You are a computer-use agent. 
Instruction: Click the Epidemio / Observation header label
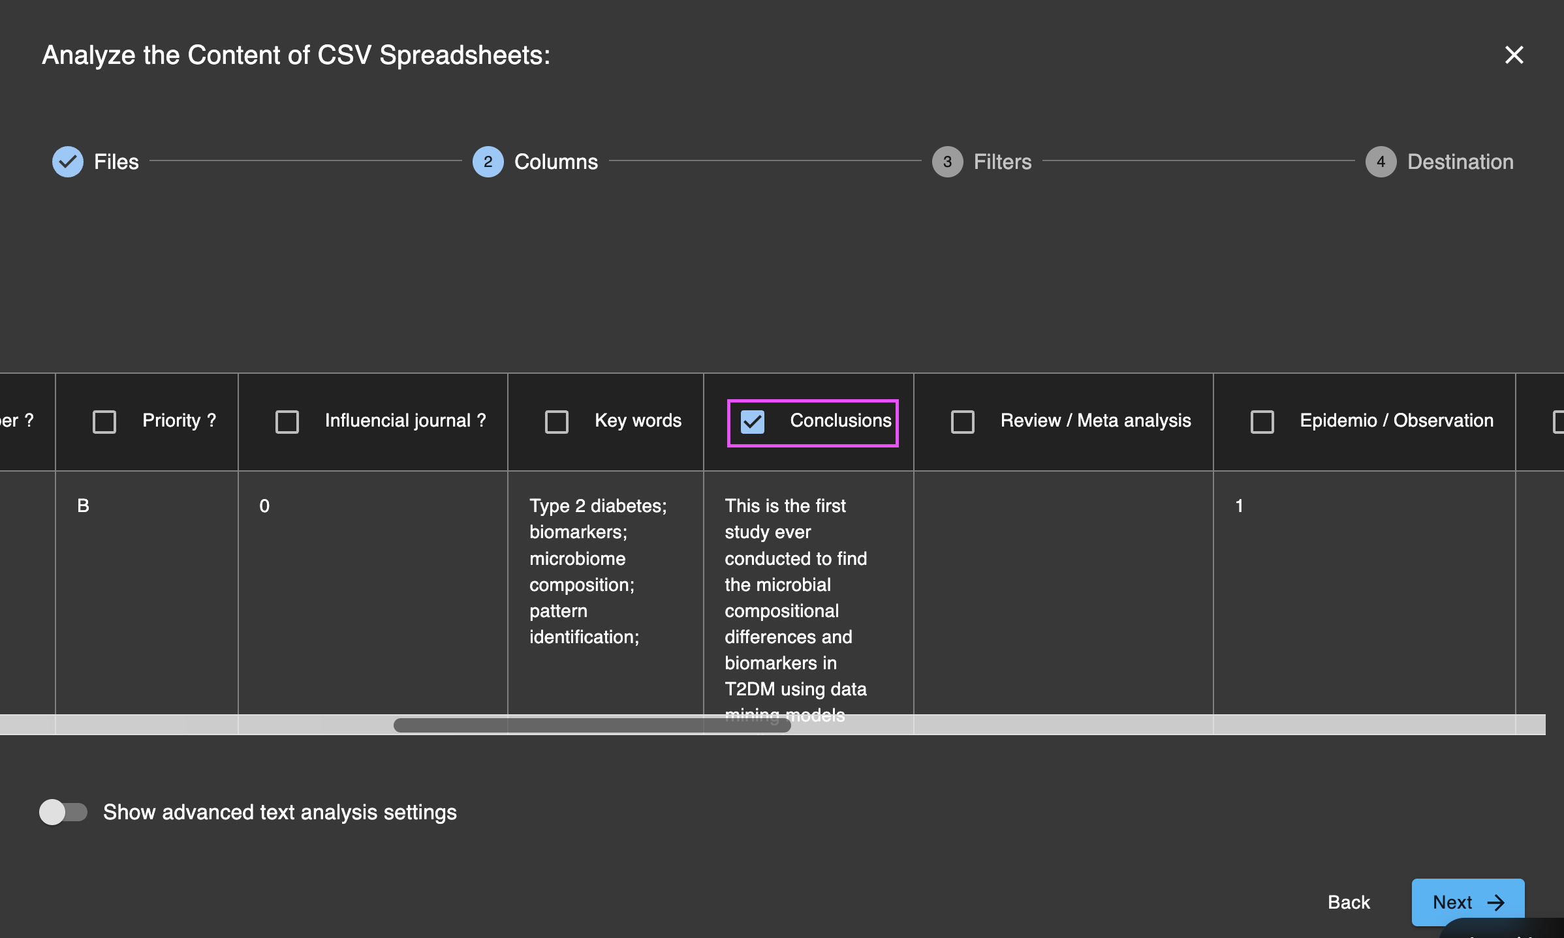[1397, 421]
